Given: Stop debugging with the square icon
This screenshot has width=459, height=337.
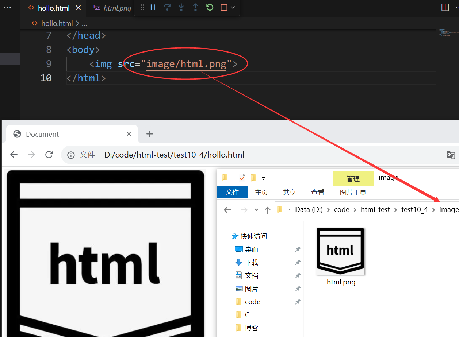Looking at the screenshot, I should point(224,7).
